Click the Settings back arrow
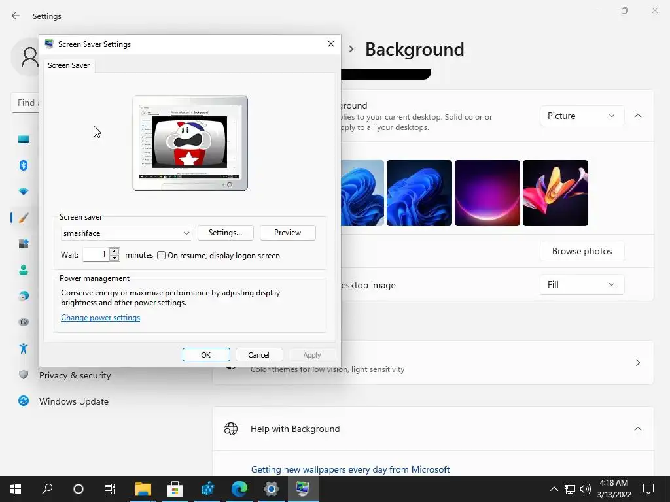 click(x=16, y=16)
